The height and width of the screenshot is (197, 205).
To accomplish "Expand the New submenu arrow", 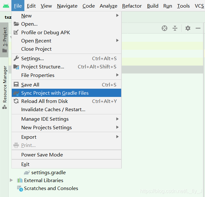I will (x=117, y=16).
